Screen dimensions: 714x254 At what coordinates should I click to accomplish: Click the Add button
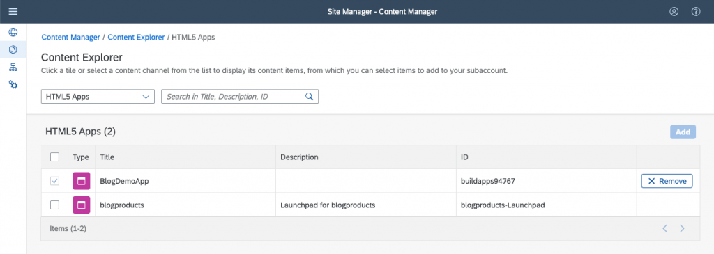[x=683, y=132]
